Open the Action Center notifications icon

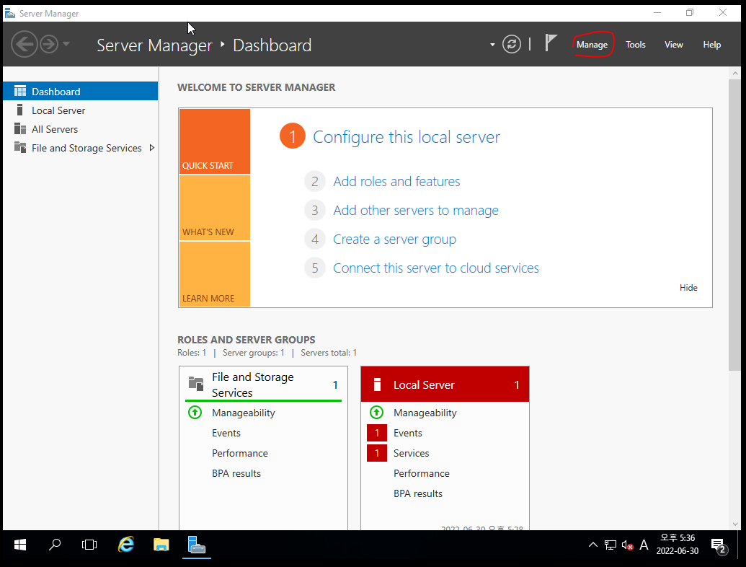tap(718, 545)
